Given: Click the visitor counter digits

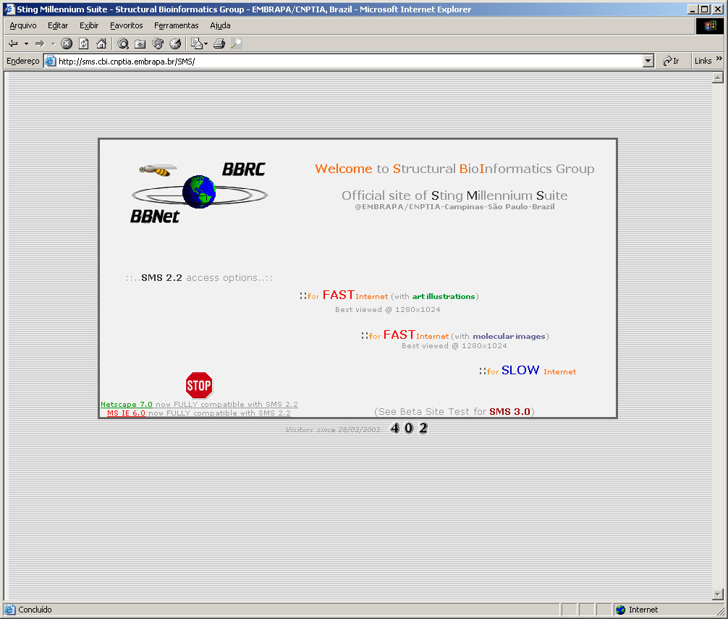Looking at the screenshot, I should (409, 428).
